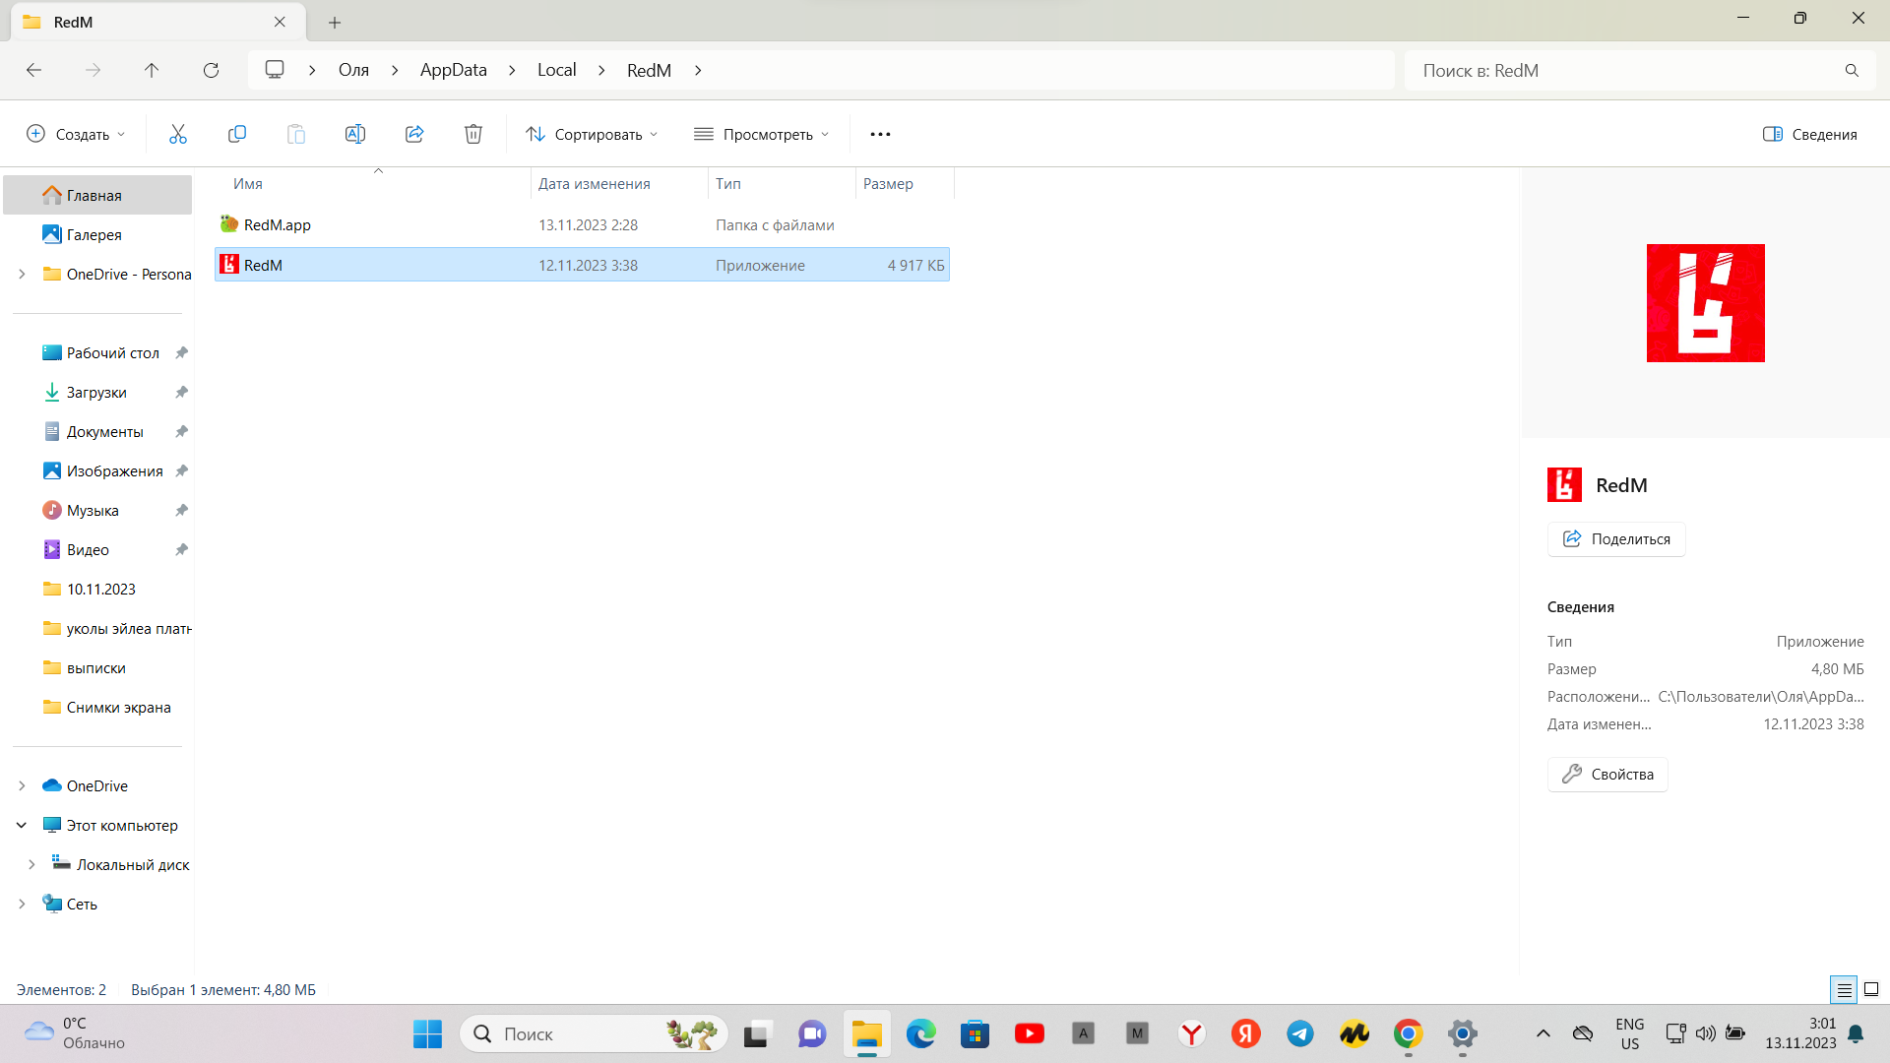Image resolution: width=1890 pixels, height=1063 pixels.
Task: Click the Поделиться button in details pane
Action: point(1616,538)
